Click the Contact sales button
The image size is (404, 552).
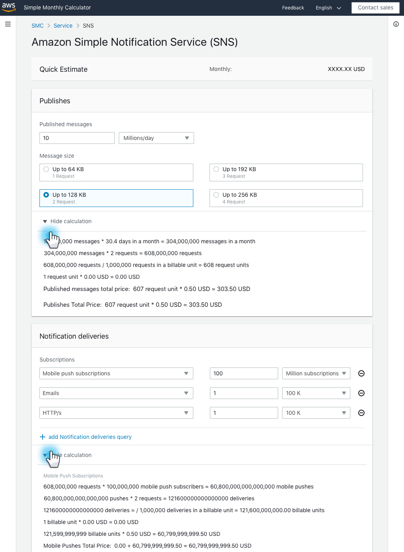point(375,7)
